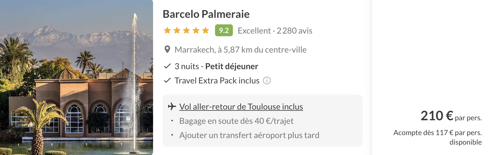489x155 pixels.
Task: Click the checkmark beside Travel Extra Pack
Action: pyautogui.click(x=167, y=80)
